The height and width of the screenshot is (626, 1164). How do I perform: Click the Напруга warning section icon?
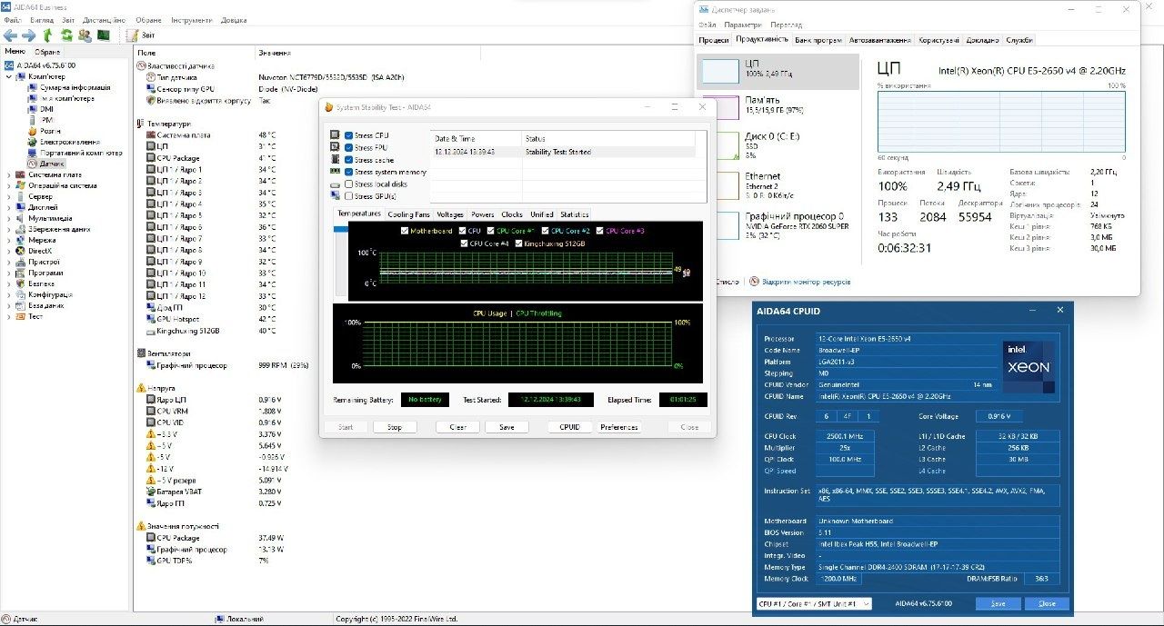pos(140,387)
